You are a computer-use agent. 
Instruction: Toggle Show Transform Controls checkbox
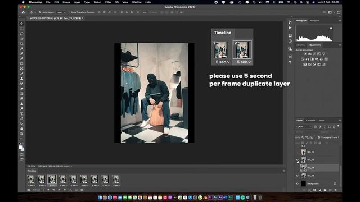(x=69, y=12)
